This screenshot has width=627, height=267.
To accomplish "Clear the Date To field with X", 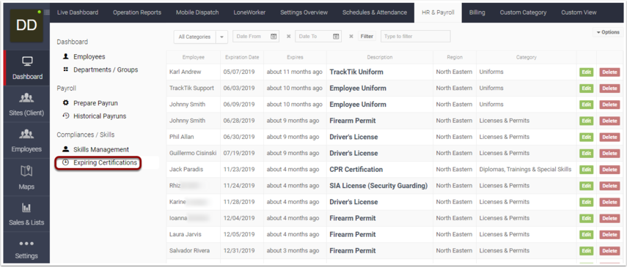I will pos(351,37).
